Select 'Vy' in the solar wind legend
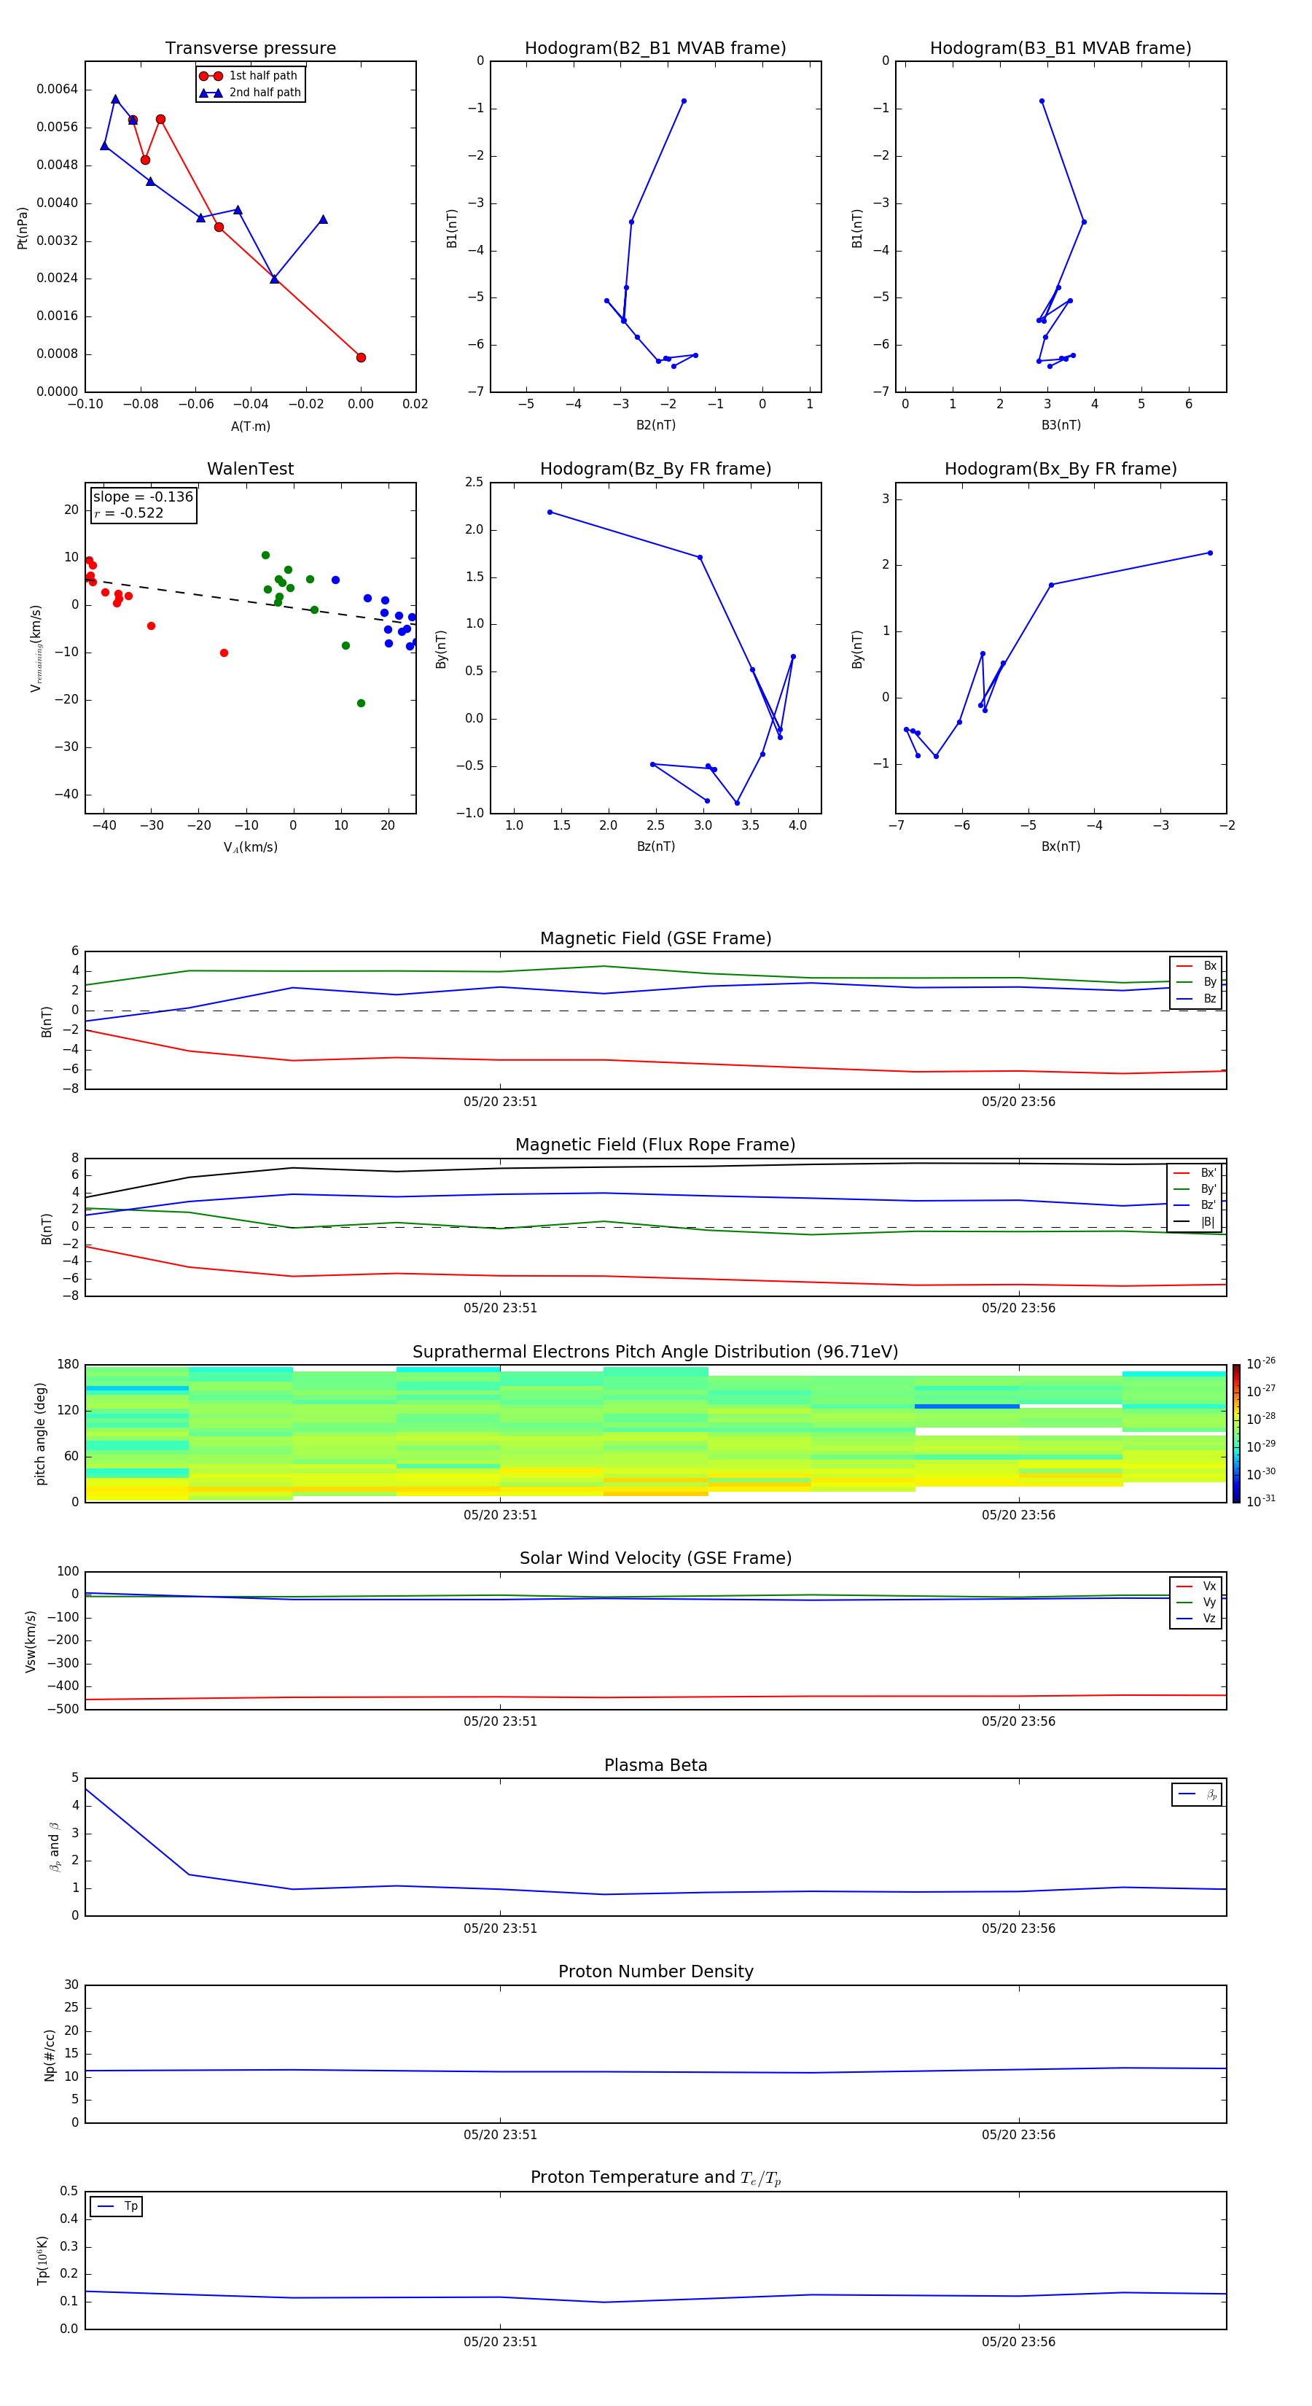This screenshot has width=1312, height=2406. coord(1196,1602)
